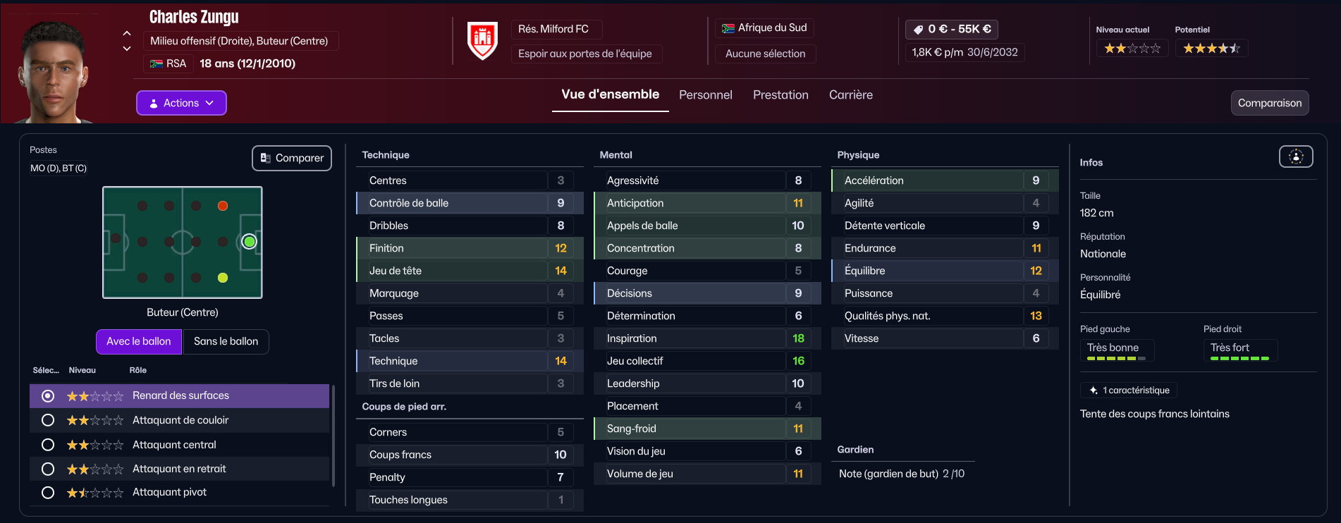Select the orange top-right position dot on pitch
Image resolution: width=1341 pixels, height=523 pixels.
point(223,206)
